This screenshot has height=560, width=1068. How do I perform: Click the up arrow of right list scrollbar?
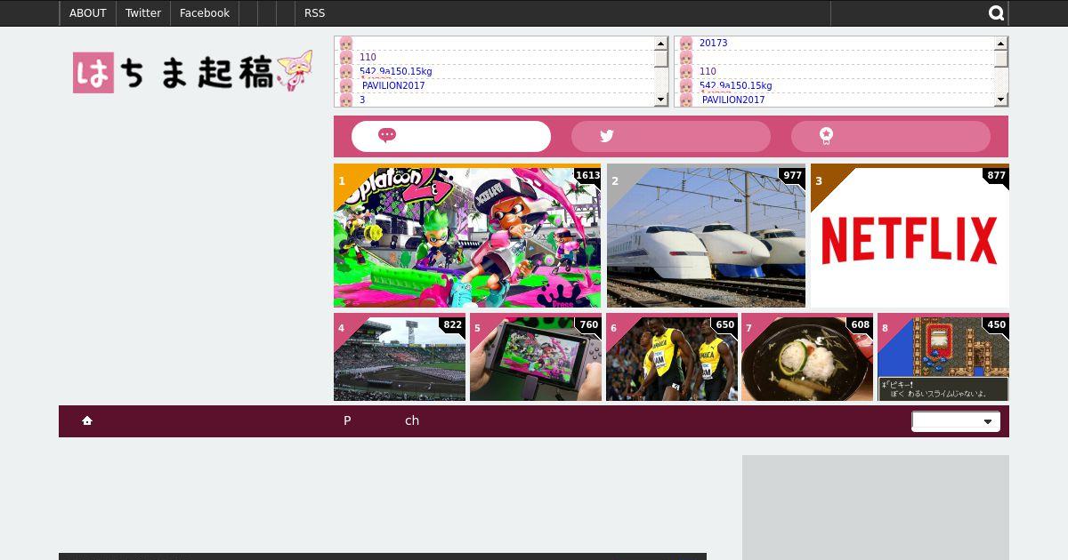(1001, 44)
